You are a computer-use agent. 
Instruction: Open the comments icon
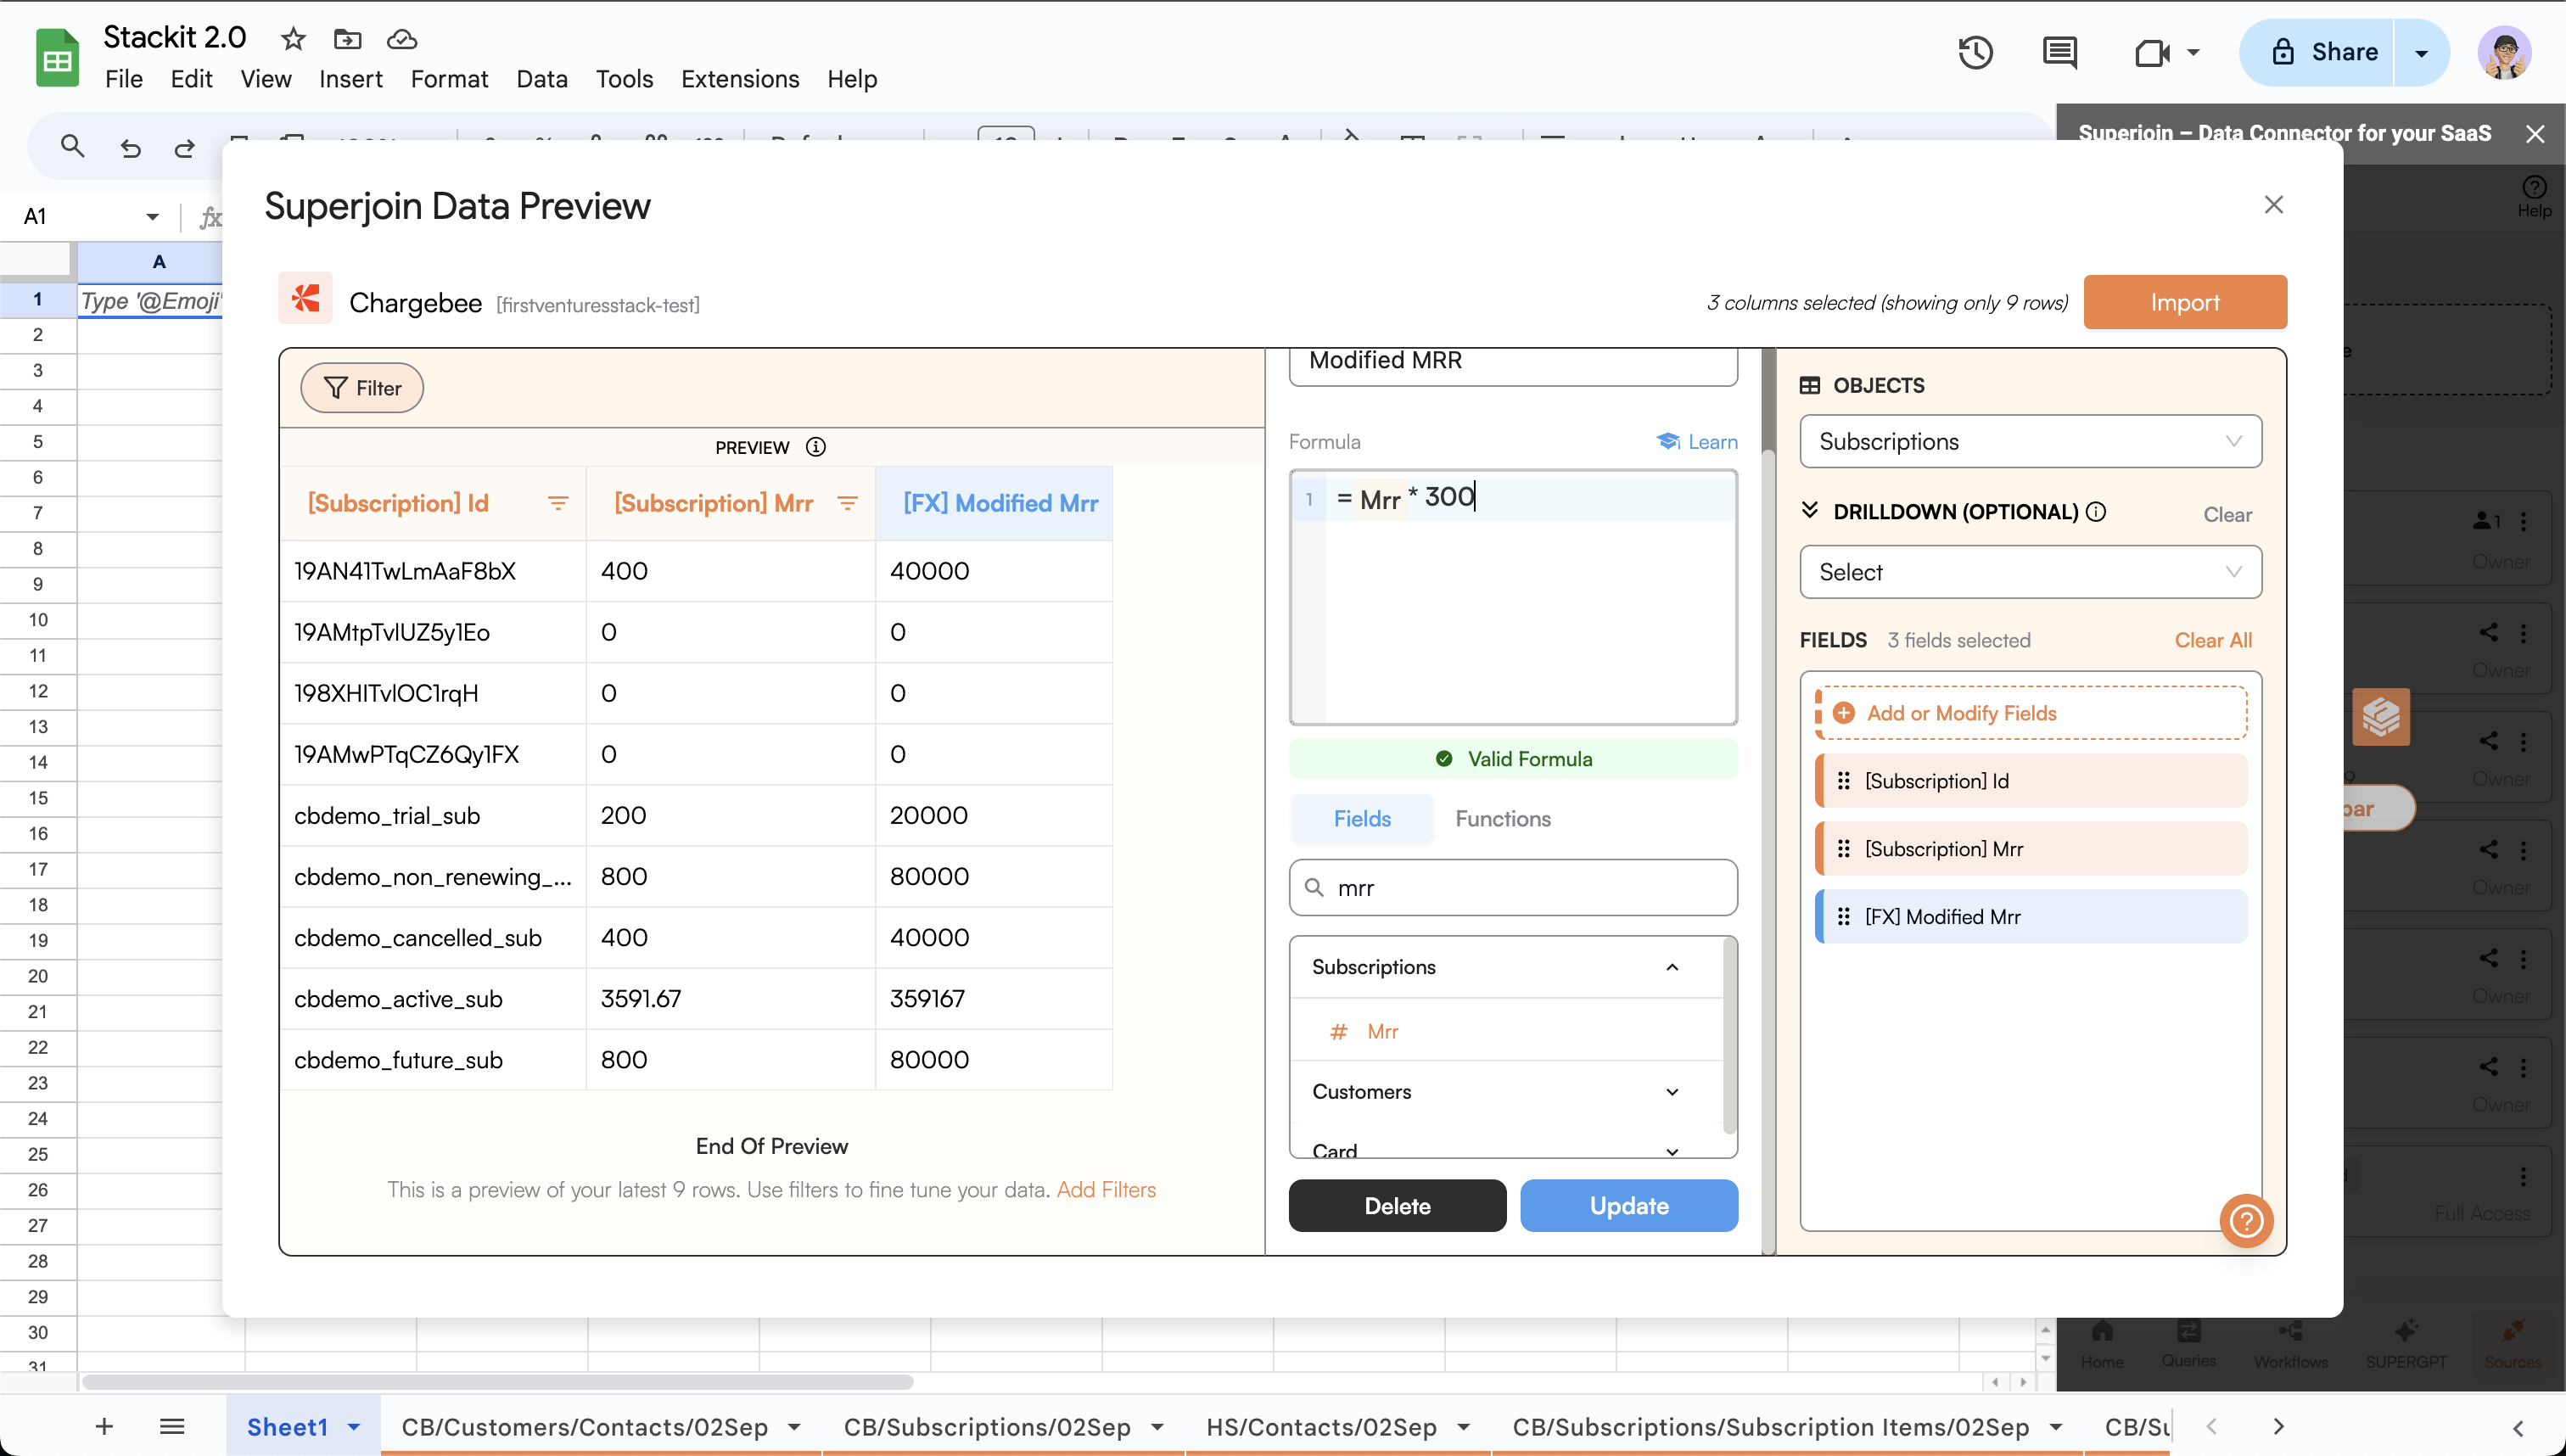(2059, 52)
